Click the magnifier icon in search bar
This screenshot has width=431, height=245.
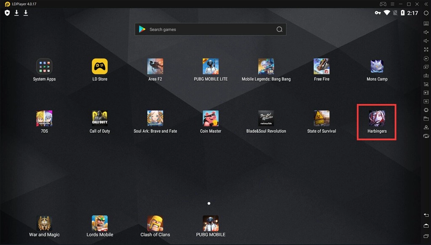coord(279,29)
